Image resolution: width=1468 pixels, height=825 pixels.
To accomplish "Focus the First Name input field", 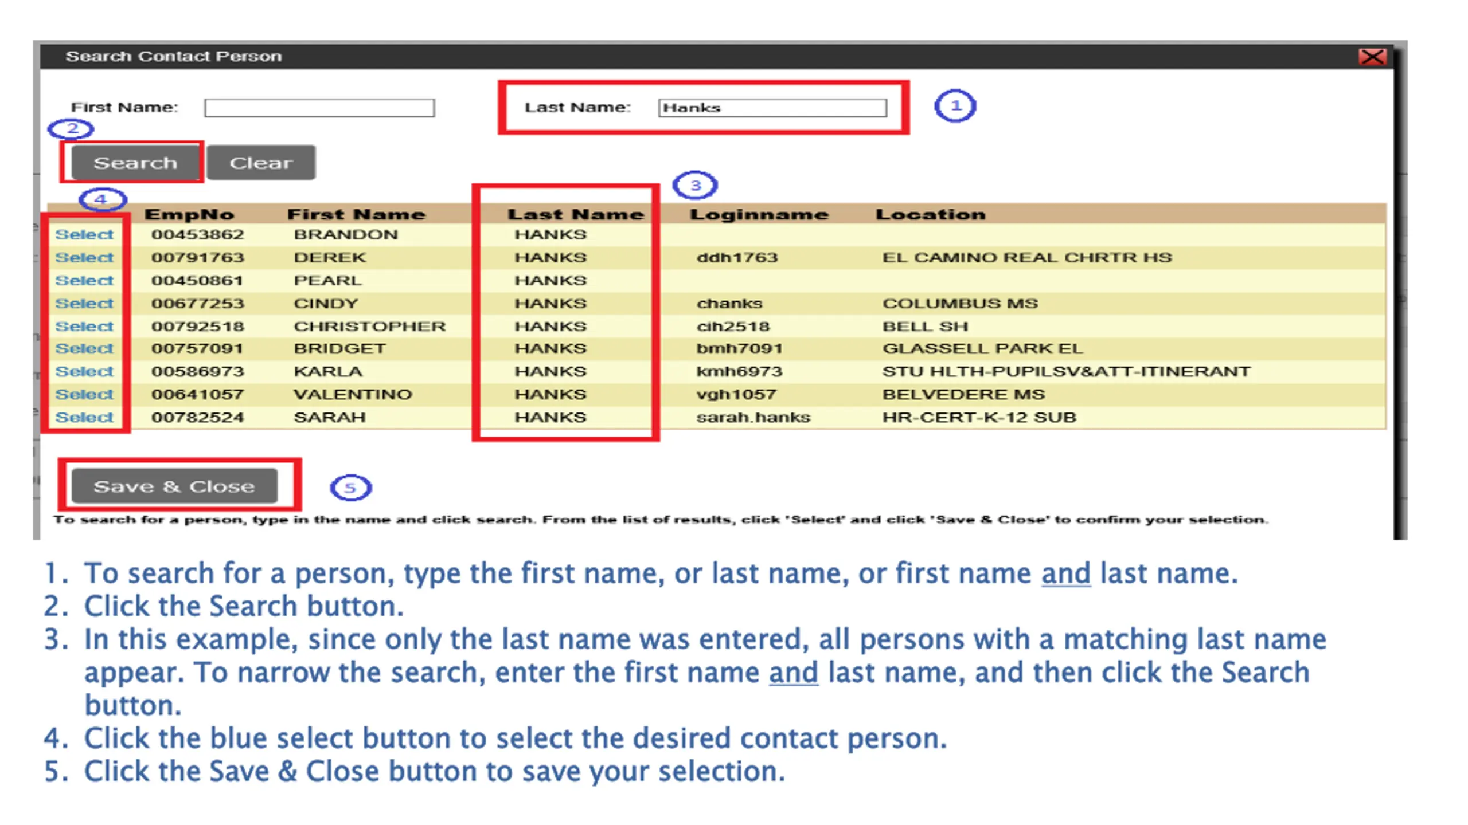I will (319, 108).
